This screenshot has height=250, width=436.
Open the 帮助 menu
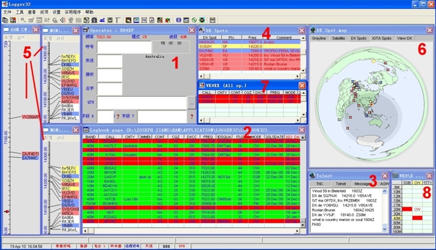[89, 12]
